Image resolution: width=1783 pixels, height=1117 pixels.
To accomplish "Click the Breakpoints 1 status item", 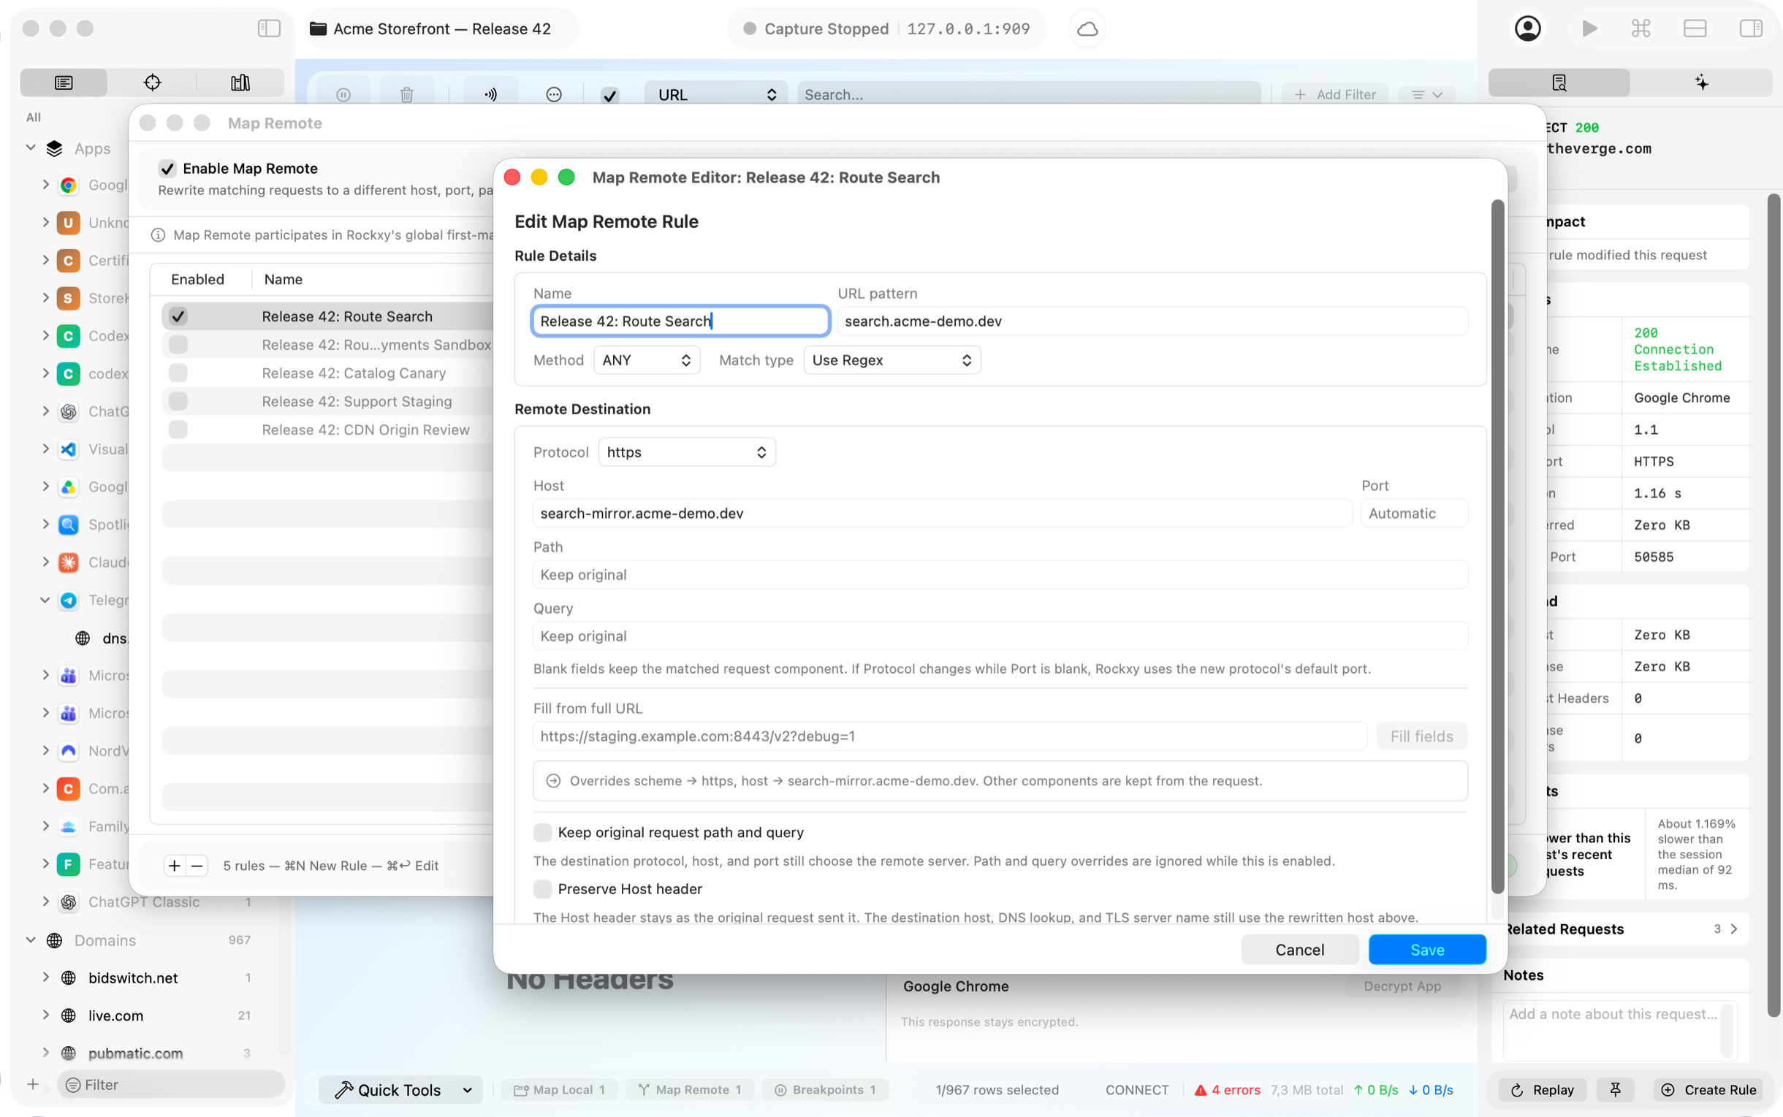I will (x=825, y=1090).
